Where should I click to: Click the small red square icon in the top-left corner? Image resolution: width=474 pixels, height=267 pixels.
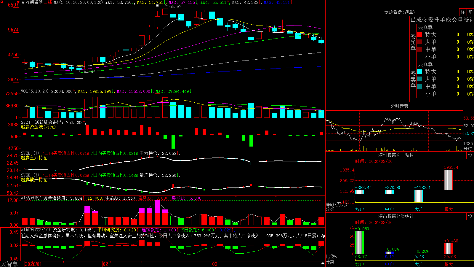[x=1, y=1]
